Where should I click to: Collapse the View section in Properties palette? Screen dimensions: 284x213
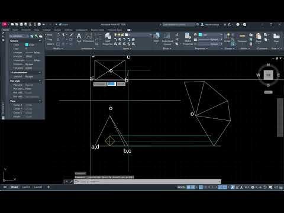coord(40,101)
